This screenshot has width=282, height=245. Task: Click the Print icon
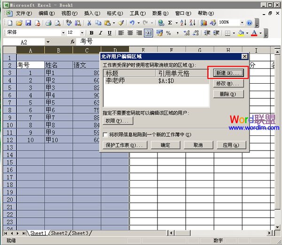(48, 23)
